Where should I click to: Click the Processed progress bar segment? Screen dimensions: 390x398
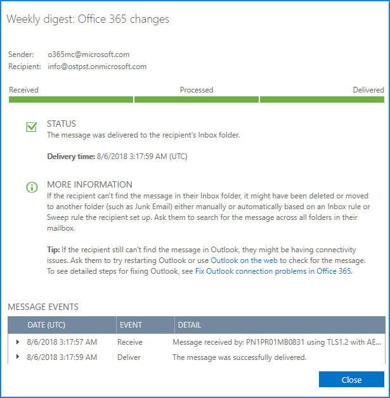(197, 99)
